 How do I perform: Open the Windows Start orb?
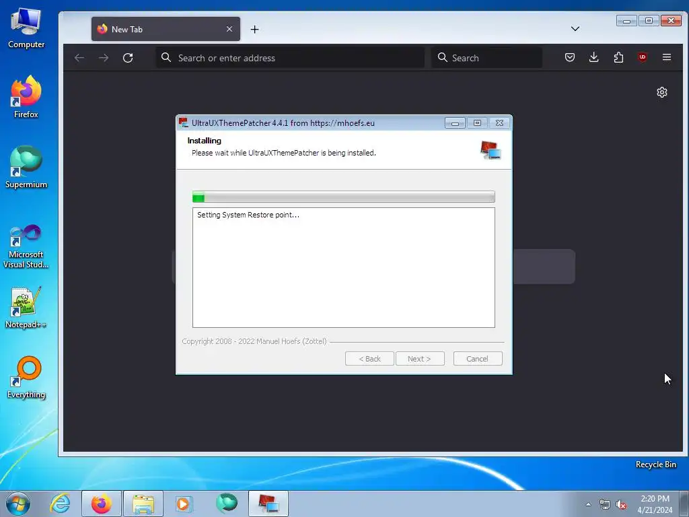[18, 504]
